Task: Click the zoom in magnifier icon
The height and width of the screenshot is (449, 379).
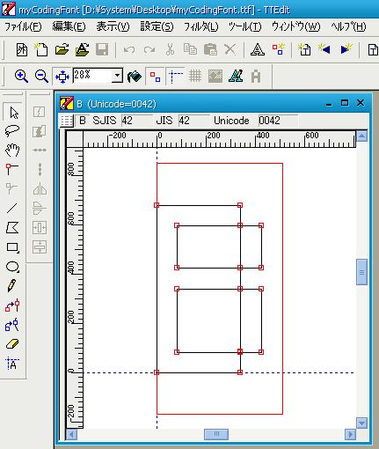Action: point(21,77)
